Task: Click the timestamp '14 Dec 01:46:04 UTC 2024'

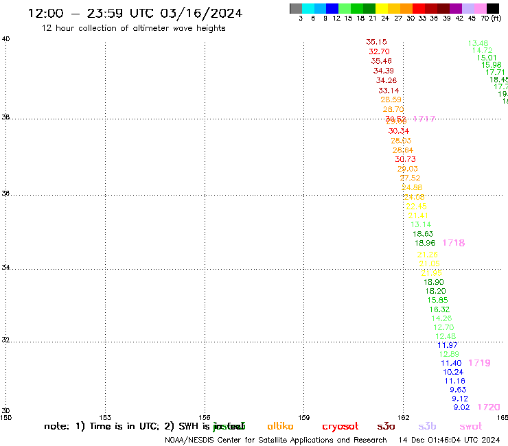Action: (450, 441)
